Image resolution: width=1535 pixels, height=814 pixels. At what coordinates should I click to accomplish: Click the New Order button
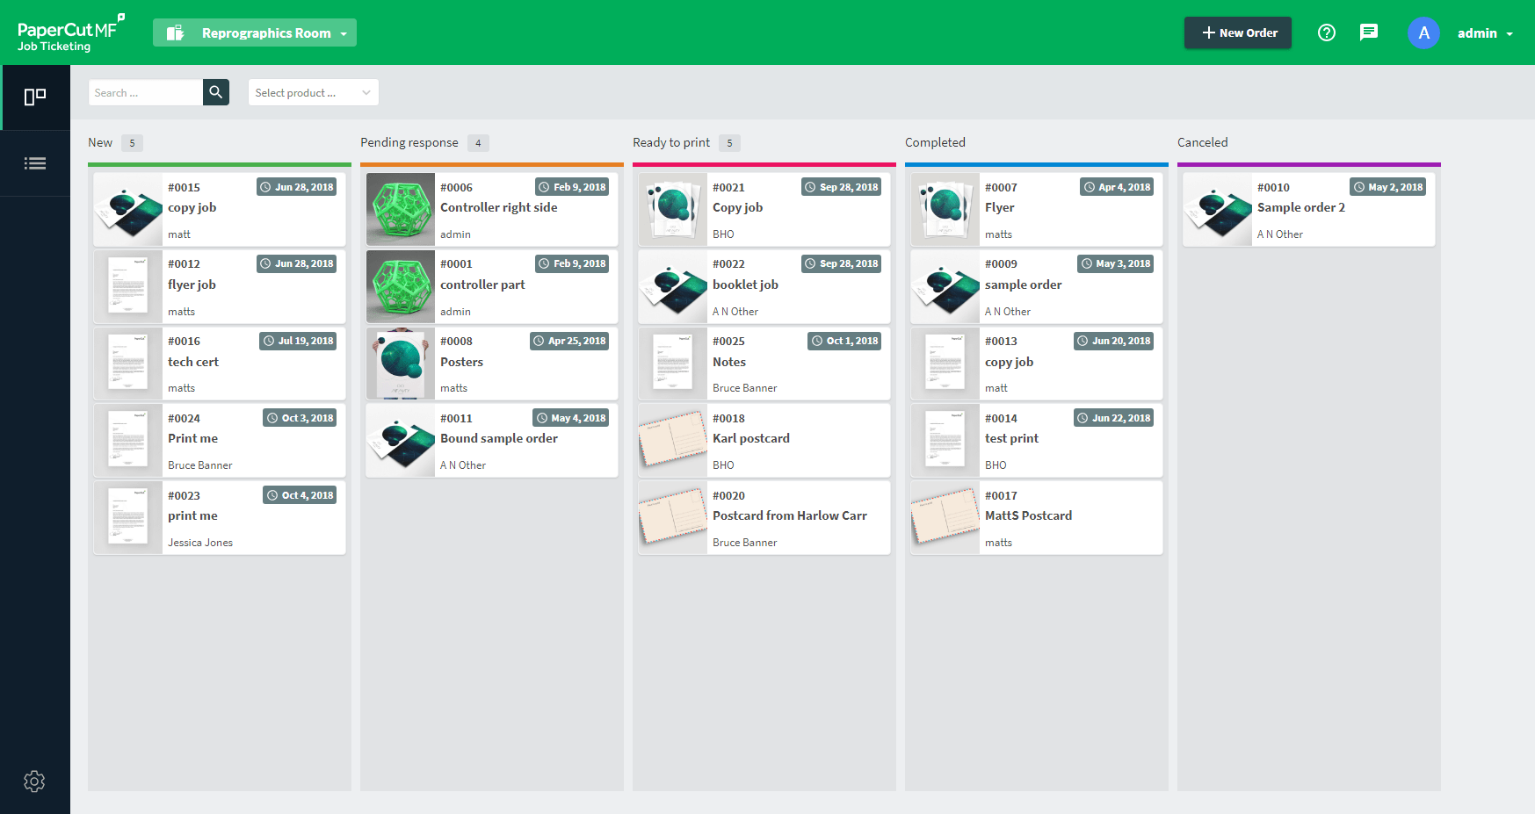pyautogui.click(x=1238, y=32)
